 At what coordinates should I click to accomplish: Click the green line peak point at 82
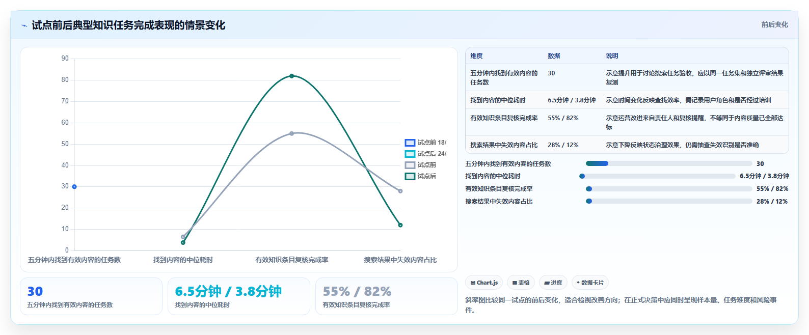pos(291,76)
